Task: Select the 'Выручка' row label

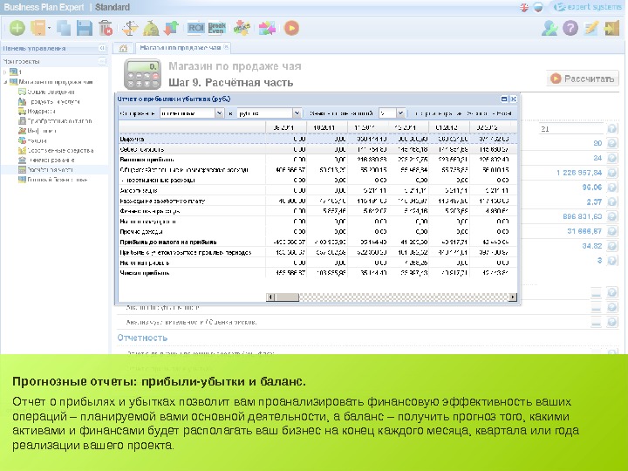Action: (x=132, y=139)
